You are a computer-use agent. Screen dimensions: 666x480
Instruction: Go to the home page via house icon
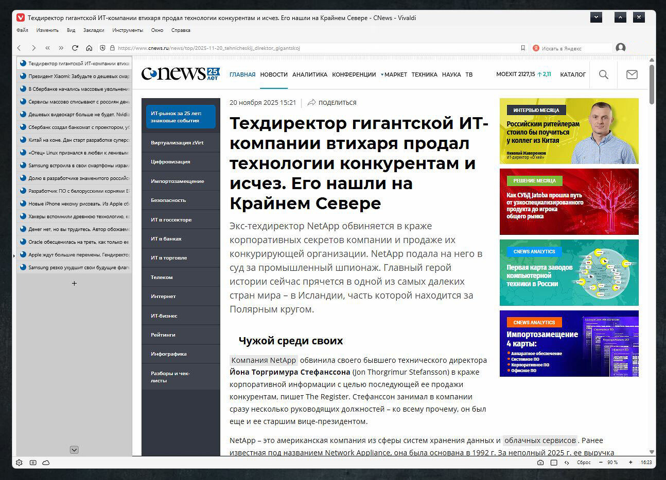tap(89, 48)
